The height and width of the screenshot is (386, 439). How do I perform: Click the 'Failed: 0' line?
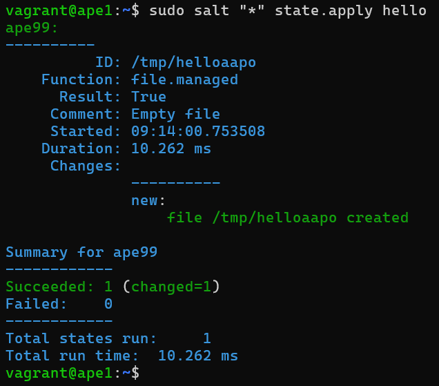[59, 304]
